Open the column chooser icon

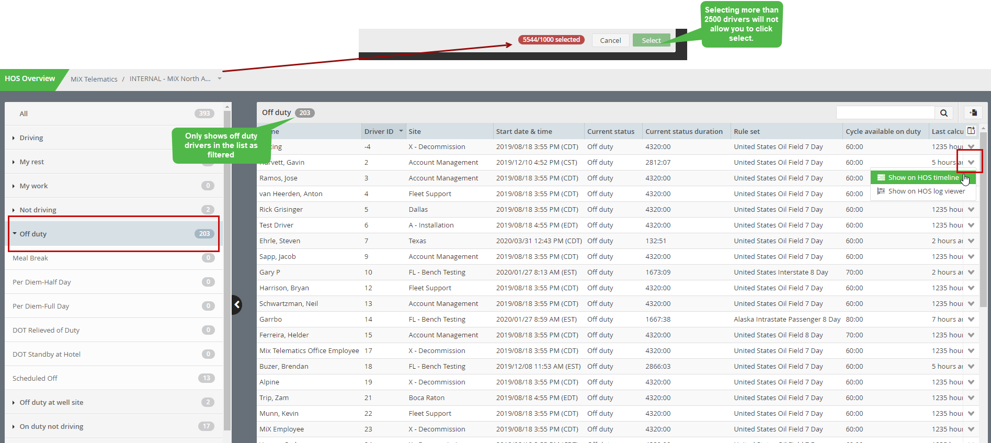[971, 131]
